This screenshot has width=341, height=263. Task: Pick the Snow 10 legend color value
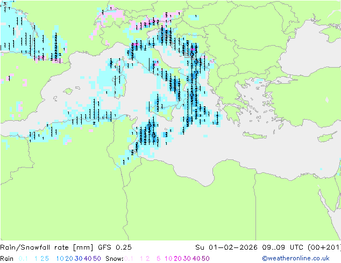[x=168, y=259]
